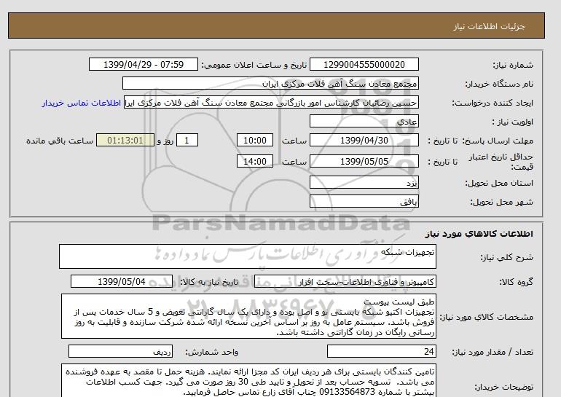Select the ایجاد کننده درخواست field
This screenshot has width=561, height=397.
(271, 103)
